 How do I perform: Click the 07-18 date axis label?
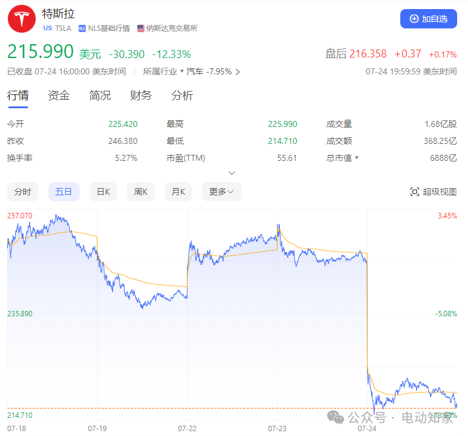point(16,429)
